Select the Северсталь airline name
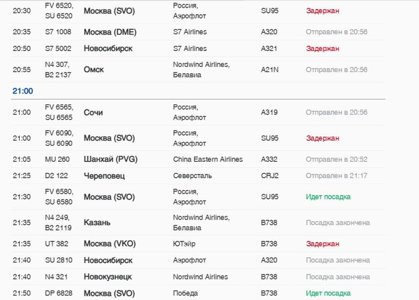The image size is (419, 300). [x=192, y=176]
